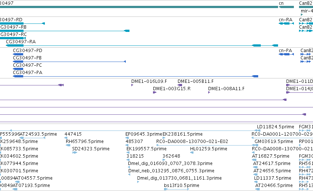Open the CG30497-PB coding feature
313x191 pixels.
(x=69, y=62)
